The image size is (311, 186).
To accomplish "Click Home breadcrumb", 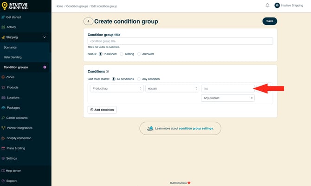I will coord(59,6).
